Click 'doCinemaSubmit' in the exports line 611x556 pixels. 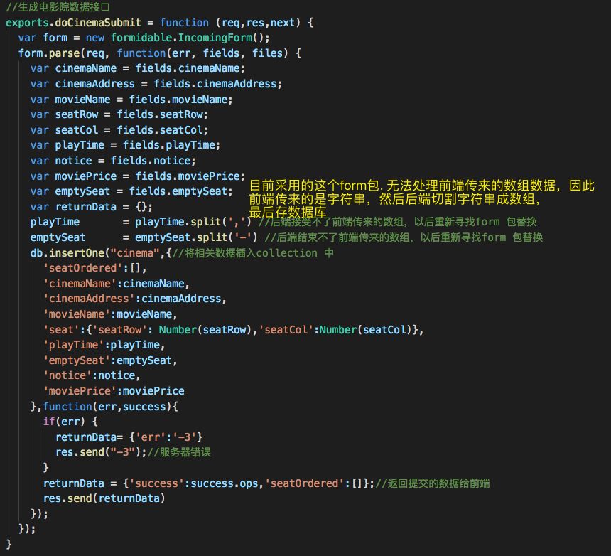pyautogui.click(x=98, y=23)
